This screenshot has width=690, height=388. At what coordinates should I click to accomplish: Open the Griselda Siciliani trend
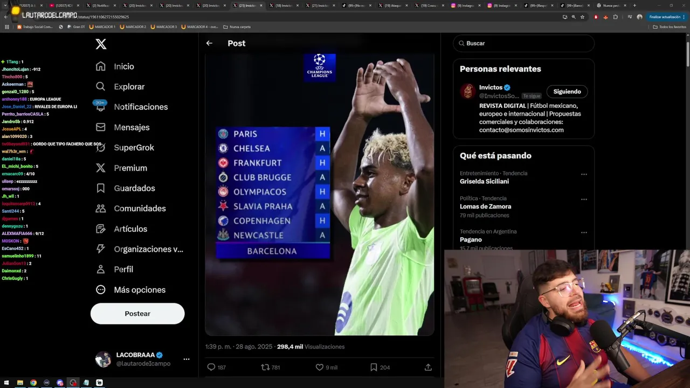tap(484, 182)
